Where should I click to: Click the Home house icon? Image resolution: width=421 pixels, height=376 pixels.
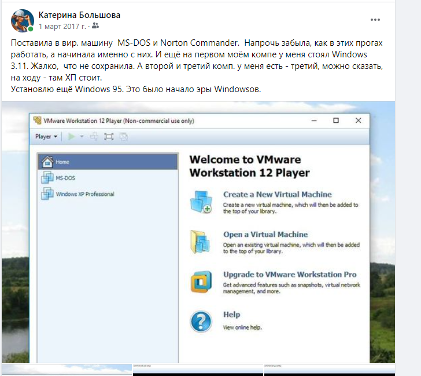click(47, 162)
